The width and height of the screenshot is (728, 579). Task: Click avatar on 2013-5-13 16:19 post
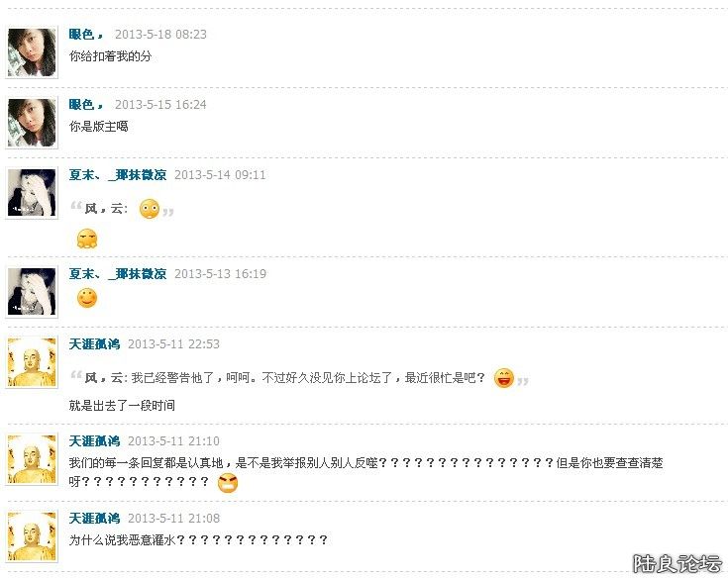[32, 292]
